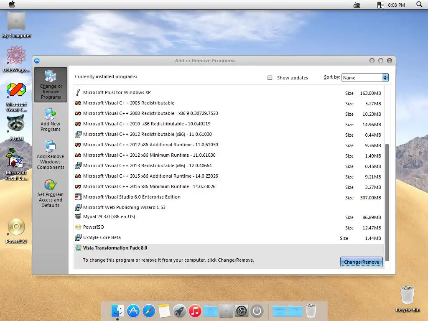
Task: Open the Apple menu in the top bar
Action: 12,4
